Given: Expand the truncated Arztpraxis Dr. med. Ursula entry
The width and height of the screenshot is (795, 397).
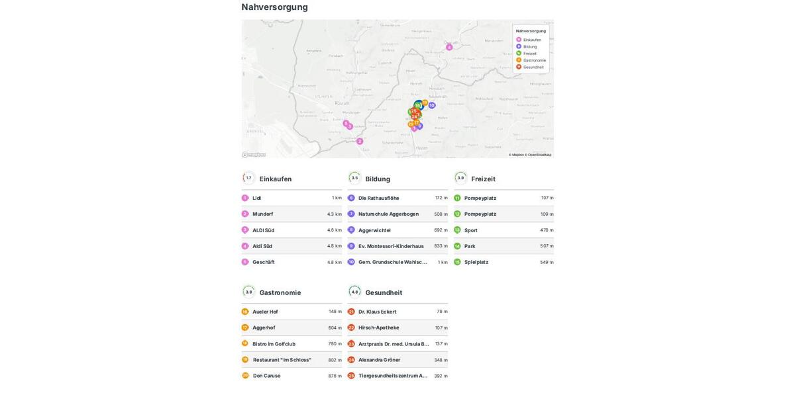Looking at the screenshot, I should click(394, 342).
